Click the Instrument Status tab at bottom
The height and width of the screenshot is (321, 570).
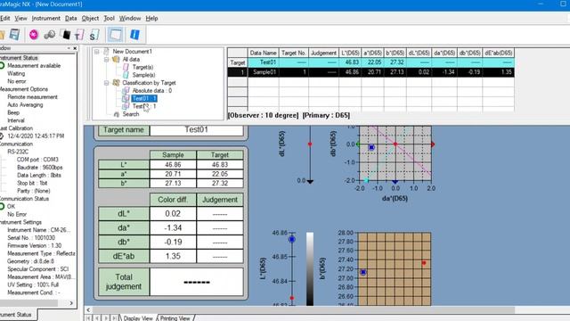pos(17,315)
